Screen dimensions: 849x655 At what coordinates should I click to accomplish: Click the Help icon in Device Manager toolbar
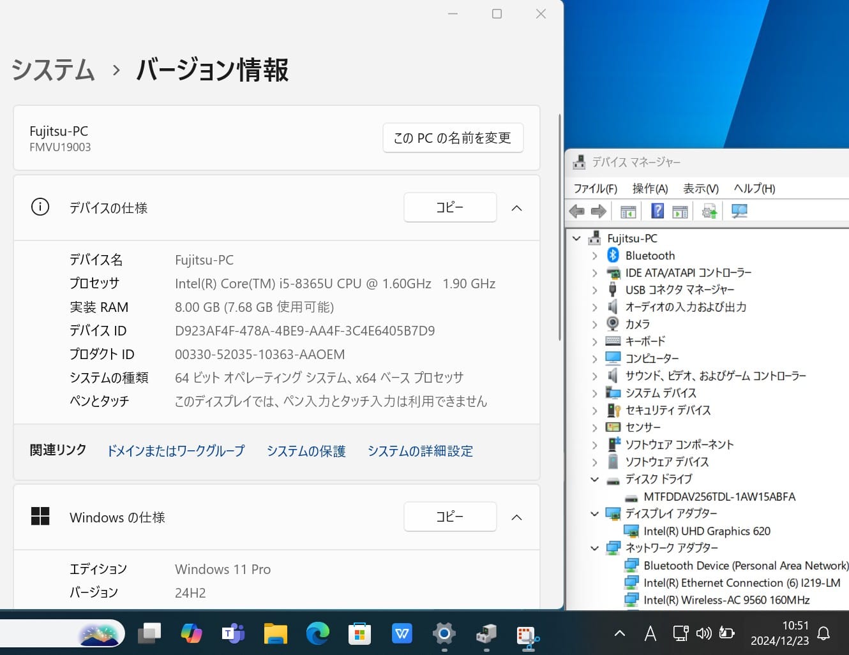click(657, 211)
